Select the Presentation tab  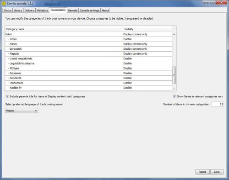point(58,10)
